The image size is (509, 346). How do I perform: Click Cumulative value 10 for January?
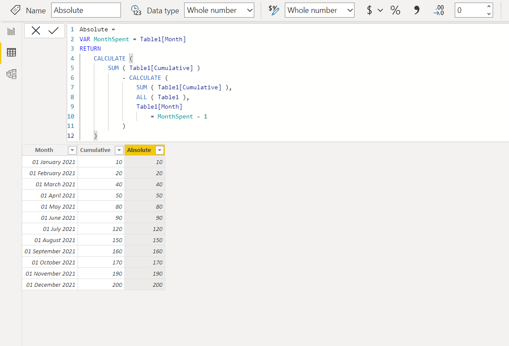coord(101,162)
